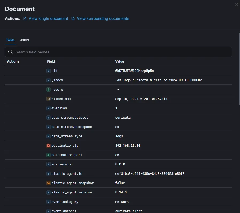Click date type icon beside @timestamp

(x=48, y=99)
